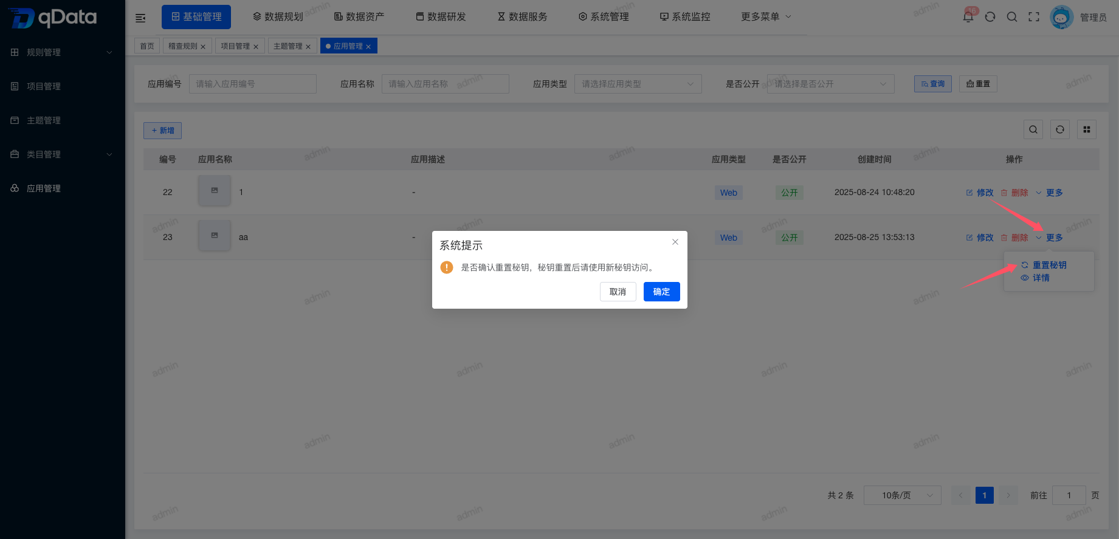Click the 新增 add button

click(x=162, y=131)
